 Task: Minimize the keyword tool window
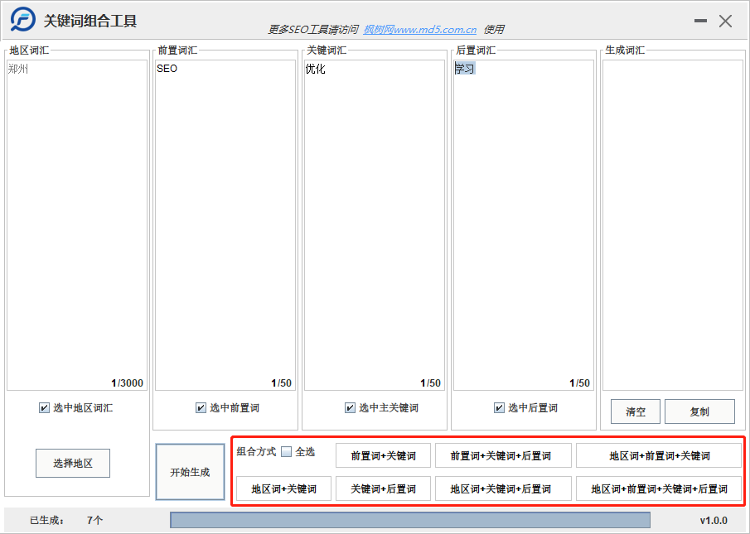tap(700, 21)
